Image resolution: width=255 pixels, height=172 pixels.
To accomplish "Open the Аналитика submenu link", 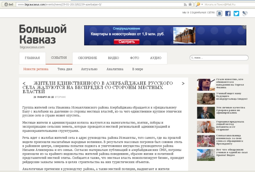I will click(x=115, y=69).
